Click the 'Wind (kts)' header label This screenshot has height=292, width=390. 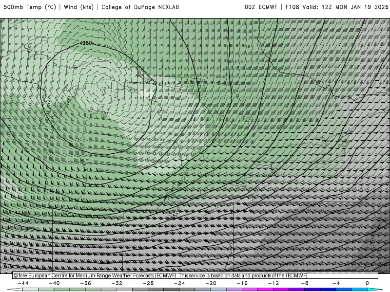(78, 7)
